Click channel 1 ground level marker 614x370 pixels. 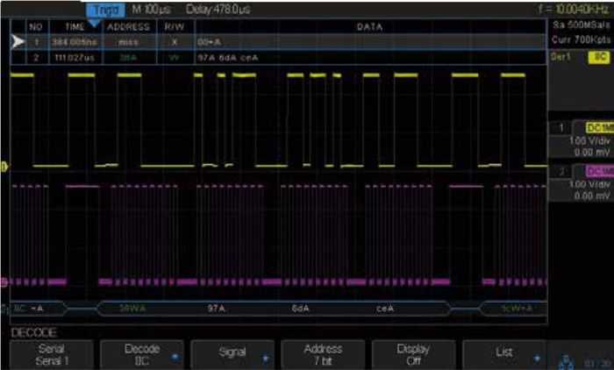4,167
